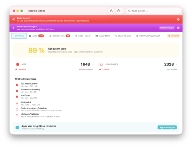Click the Learn More book icon
192x147 pixels.
click(97, 36)
